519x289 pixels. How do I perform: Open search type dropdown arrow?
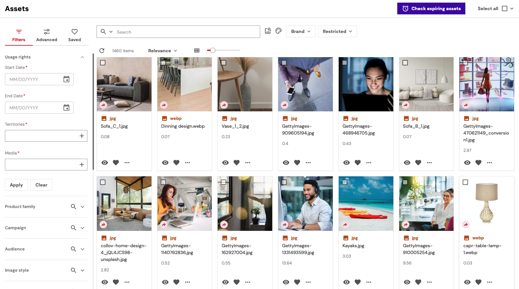(x=111, y=32)
